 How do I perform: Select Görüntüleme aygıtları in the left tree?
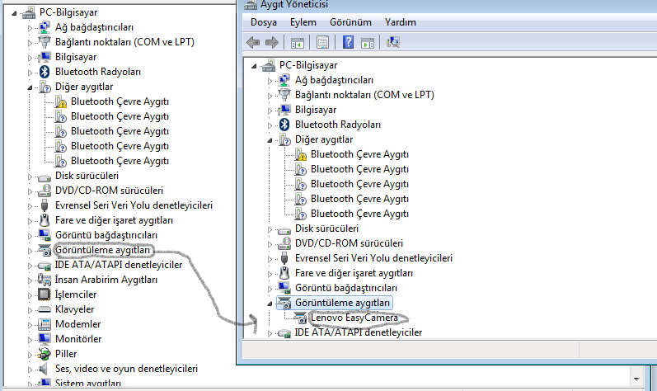[103, 250]
